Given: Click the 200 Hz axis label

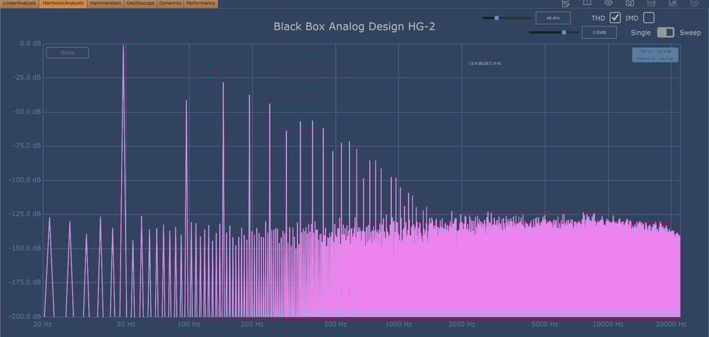Looking at the screenshot, I should coord(252,325).
